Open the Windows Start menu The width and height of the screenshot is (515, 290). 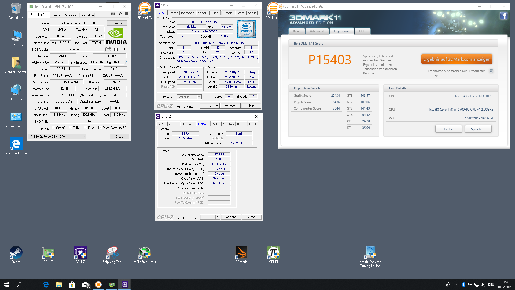6,285
